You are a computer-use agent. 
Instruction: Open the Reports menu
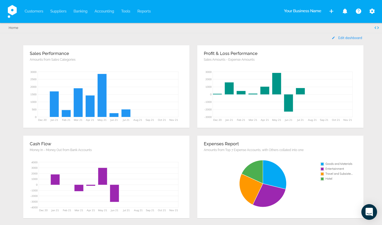click(x=144, y=11)
